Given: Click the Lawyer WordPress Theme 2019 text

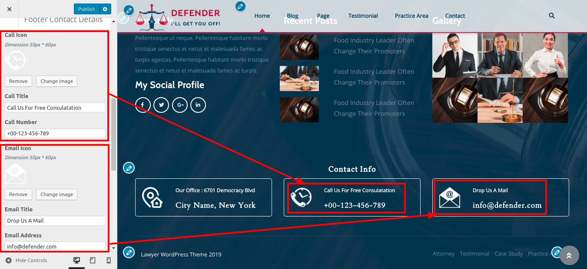Looking at the screenshot, I should point(181,254).
